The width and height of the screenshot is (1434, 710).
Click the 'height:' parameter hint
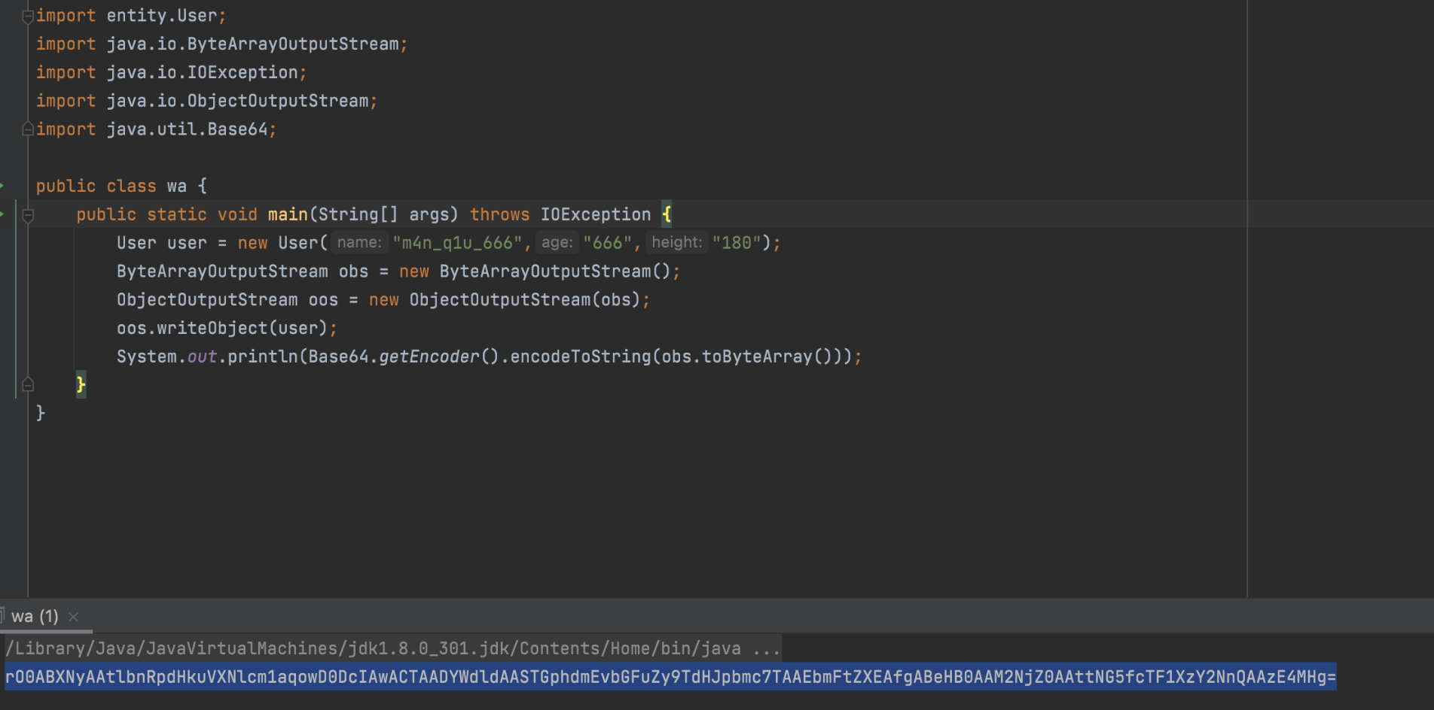coord(676,242)
